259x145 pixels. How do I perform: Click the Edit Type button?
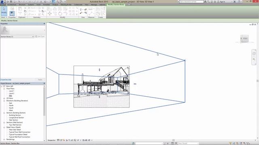coord(40,37)
